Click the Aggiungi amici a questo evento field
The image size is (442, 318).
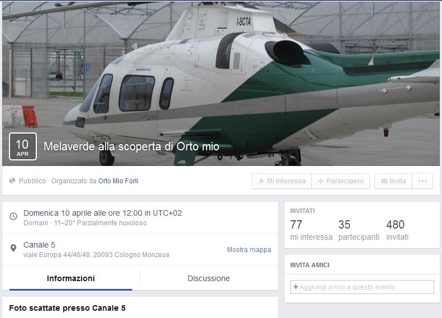(x=362, y=287)
